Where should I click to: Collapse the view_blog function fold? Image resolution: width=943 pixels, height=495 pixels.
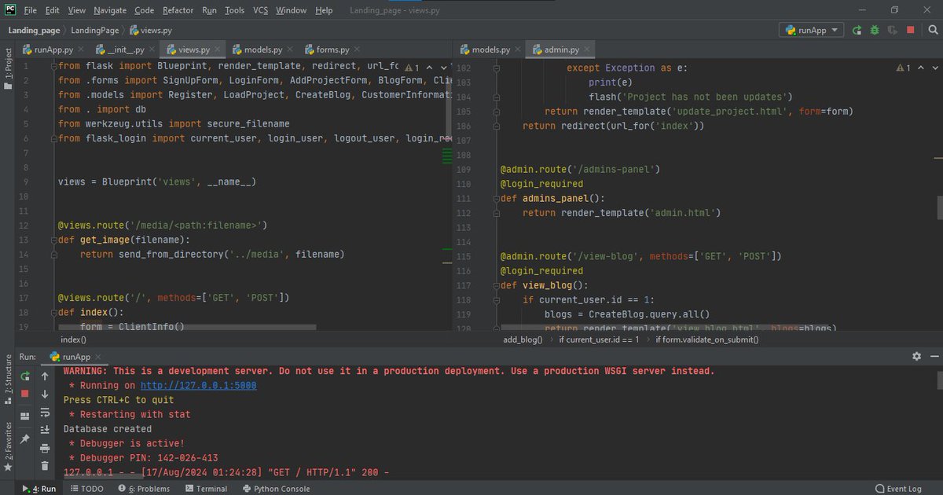[x=496, y=285]
